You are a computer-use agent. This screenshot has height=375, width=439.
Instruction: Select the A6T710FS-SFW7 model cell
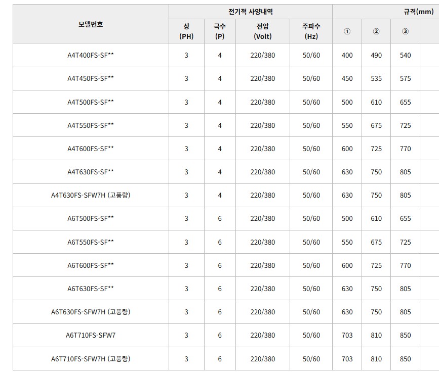pos(91,335)
